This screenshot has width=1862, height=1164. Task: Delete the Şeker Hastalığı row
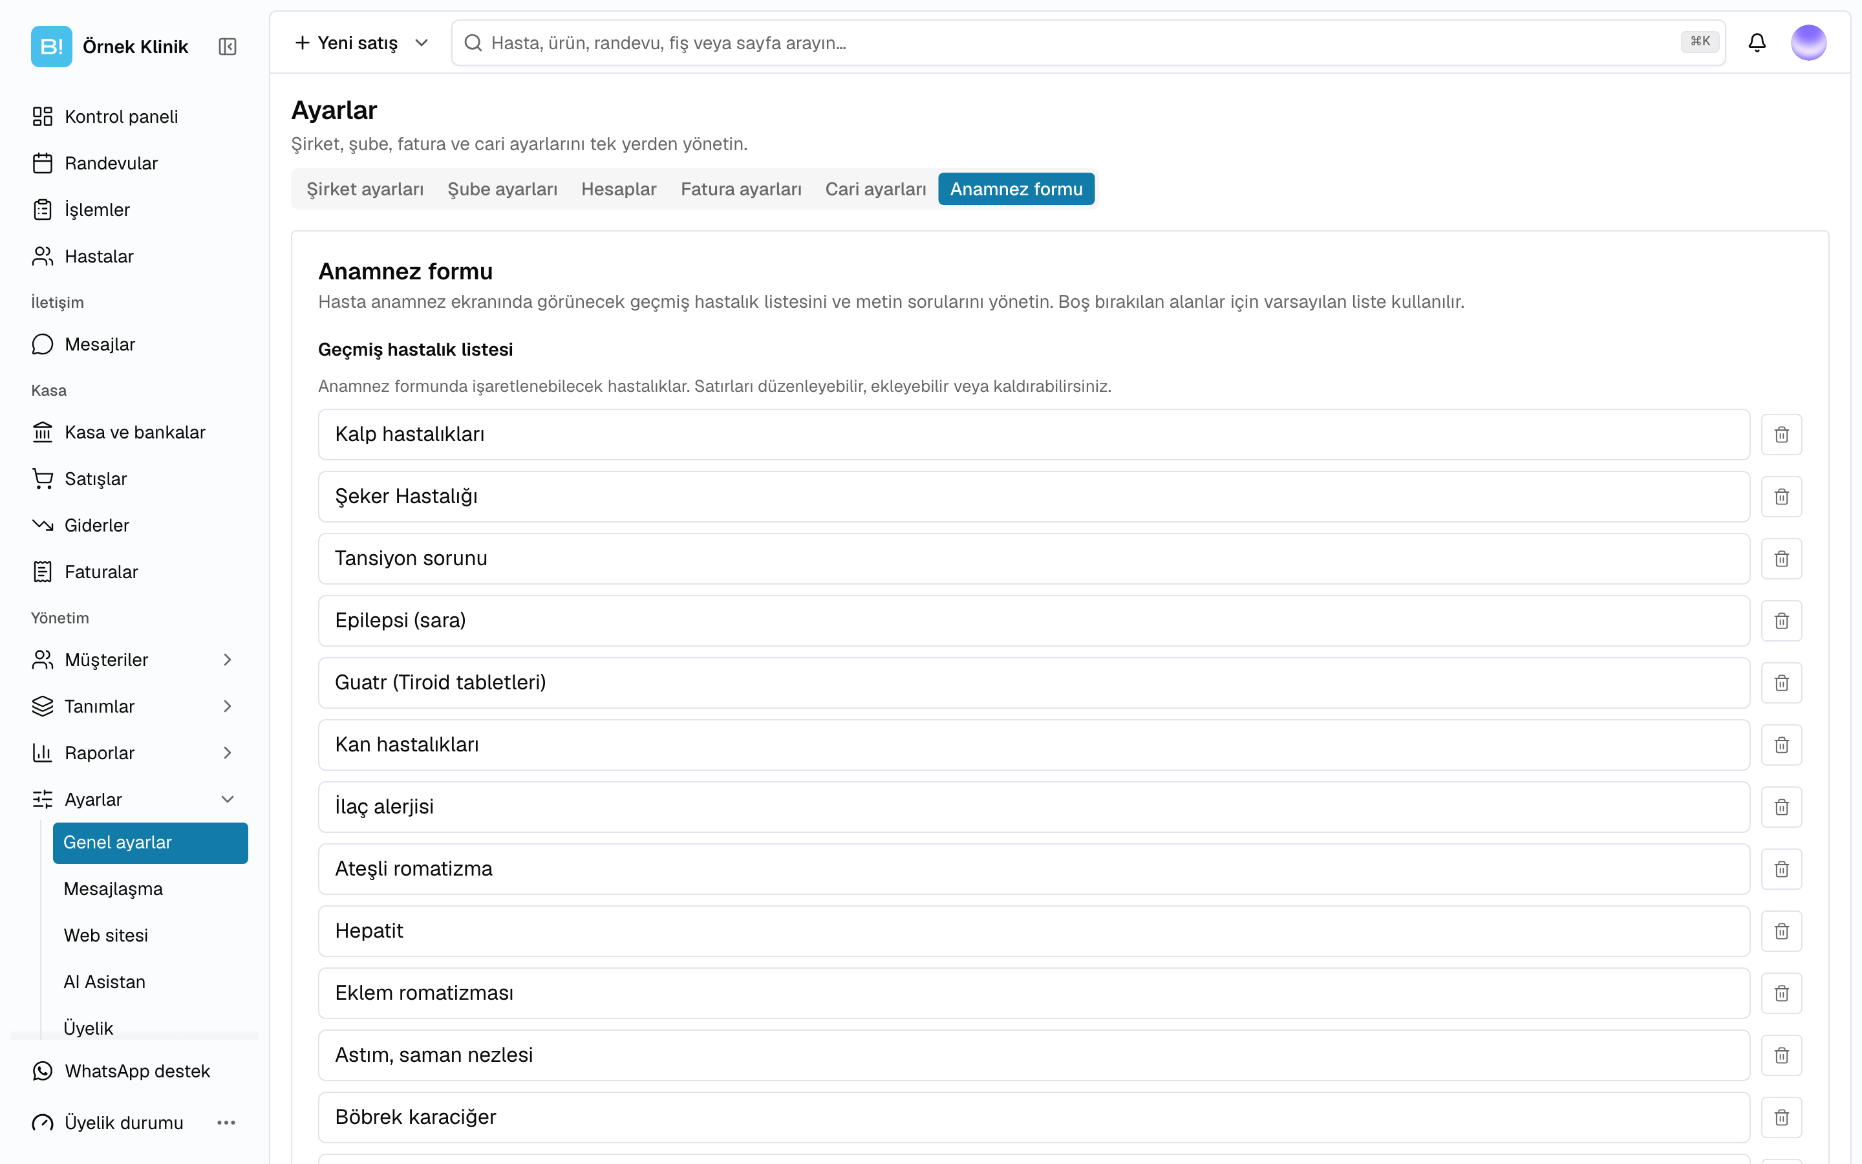[x=1781, y=497]
